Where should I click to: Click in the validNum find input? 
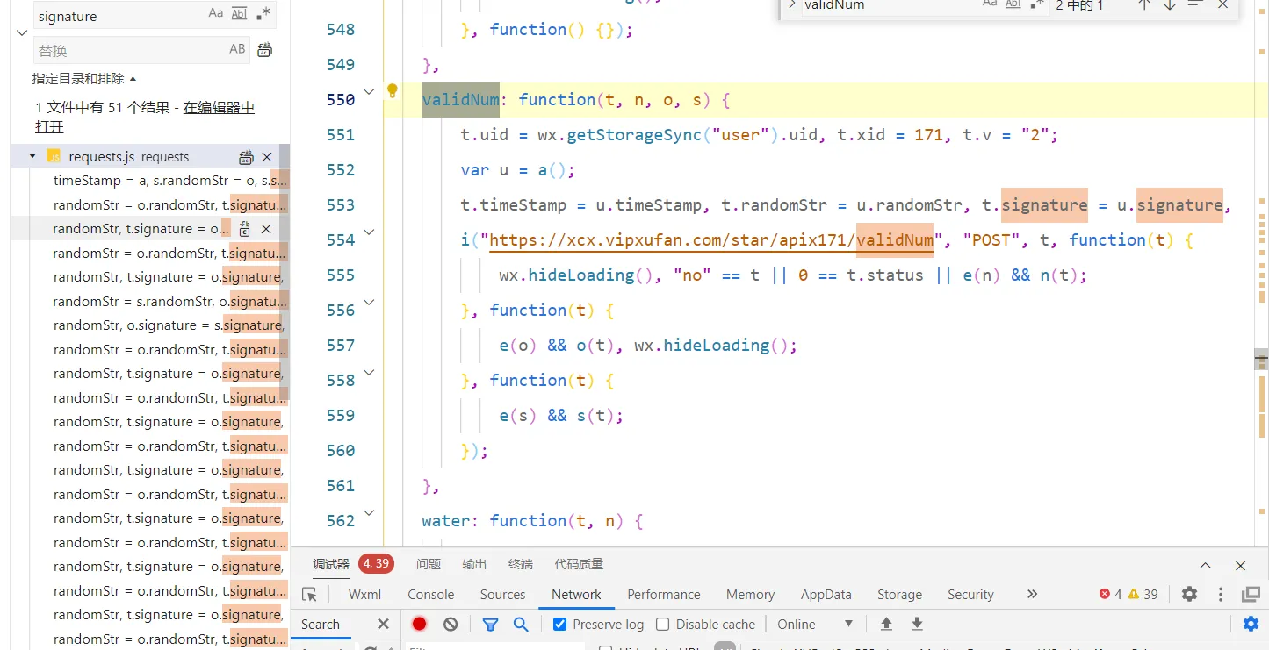click(x=887, y=5)
